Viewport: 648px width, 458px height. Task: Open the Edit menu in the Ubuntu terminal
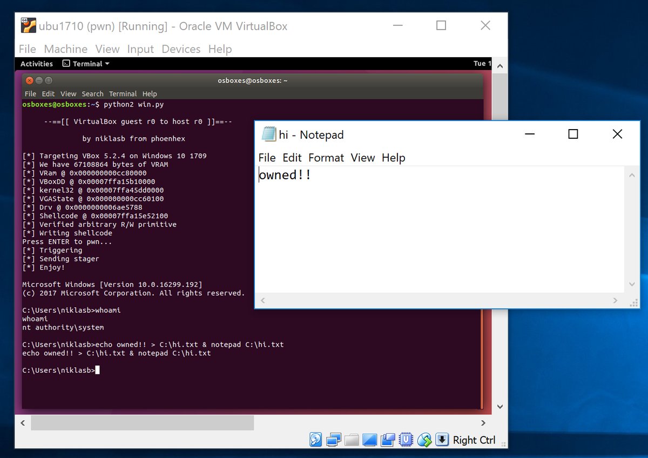coord(49,94)
